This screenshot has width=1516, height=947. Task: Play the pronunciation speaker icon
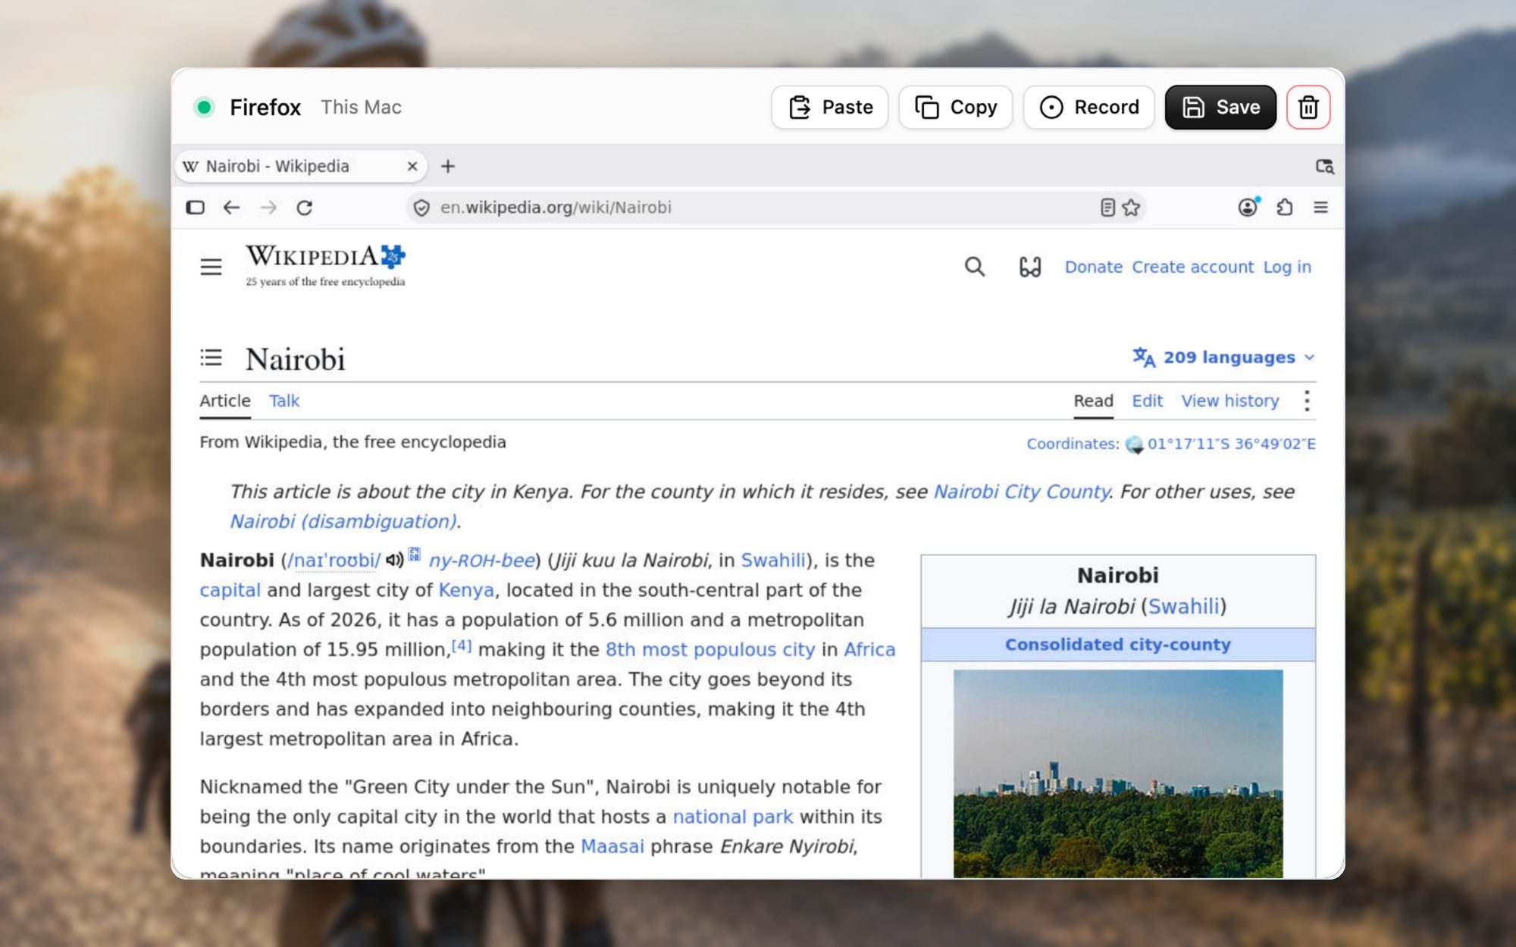394,560
